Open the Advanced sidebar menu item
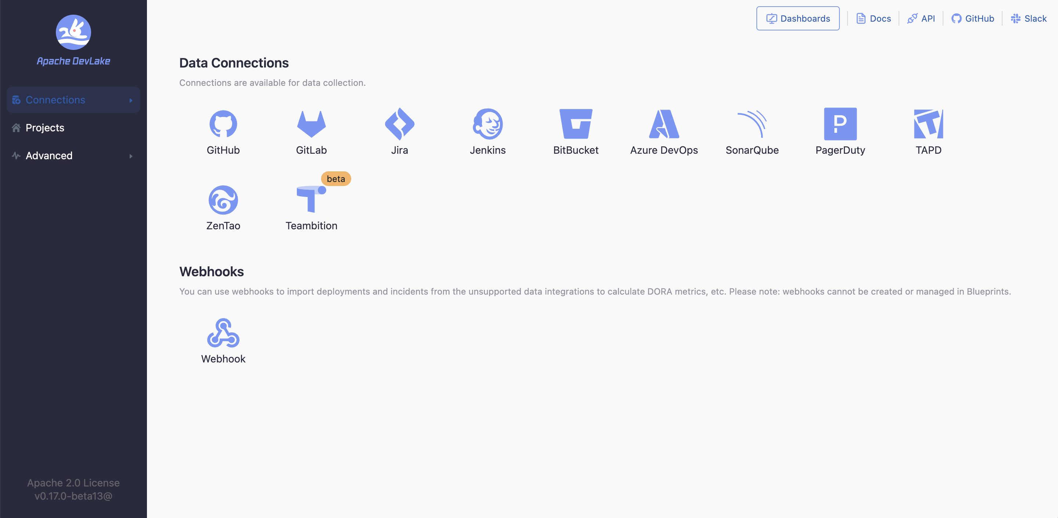 click(x=49, y=156)
